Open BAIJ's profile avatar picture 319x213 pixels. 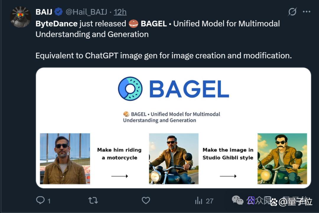(21, 17)
